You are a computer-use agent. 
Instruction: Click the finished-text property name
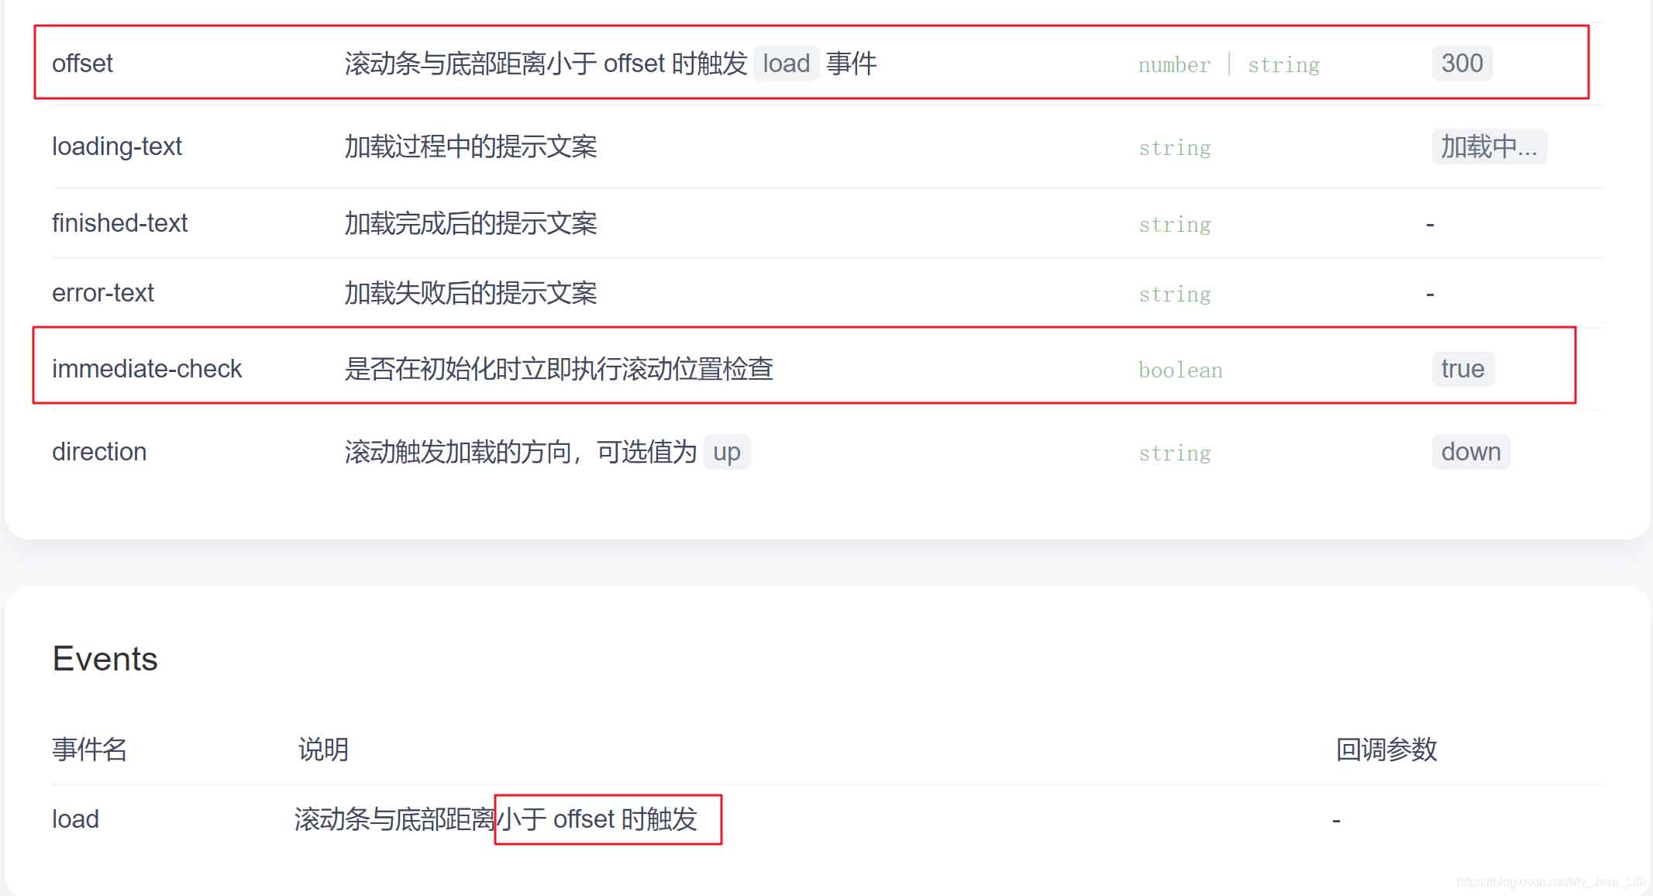tap(119, 223)
